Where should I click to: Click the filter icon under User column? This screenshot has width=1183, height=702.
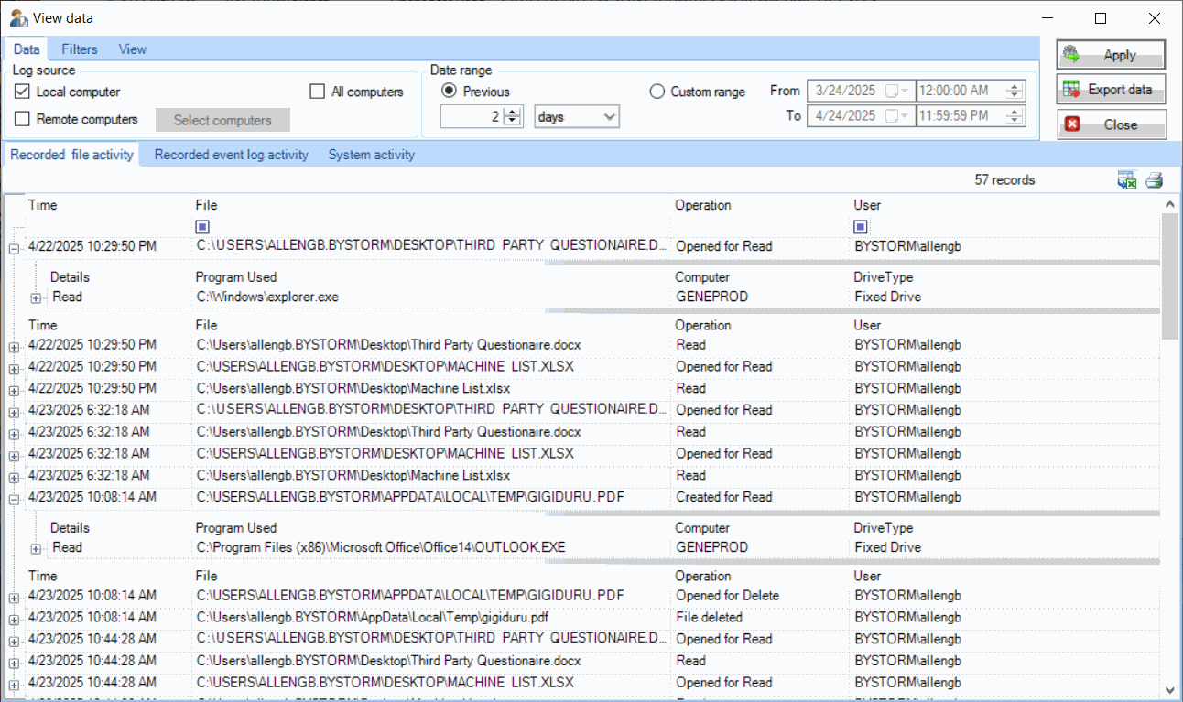[861, 226]
